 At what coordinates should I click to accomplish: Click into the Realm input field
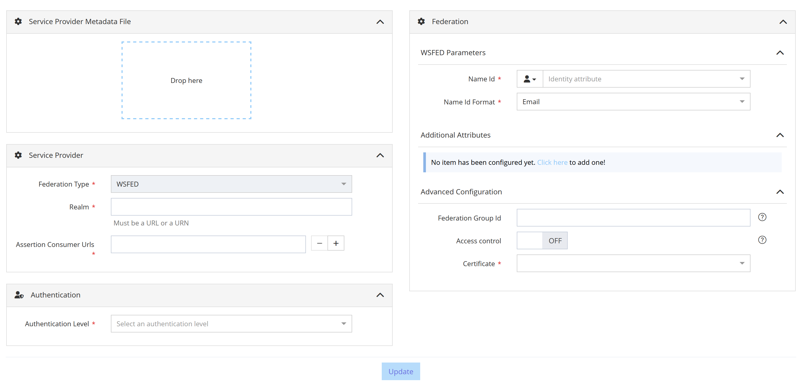point(231,207)
